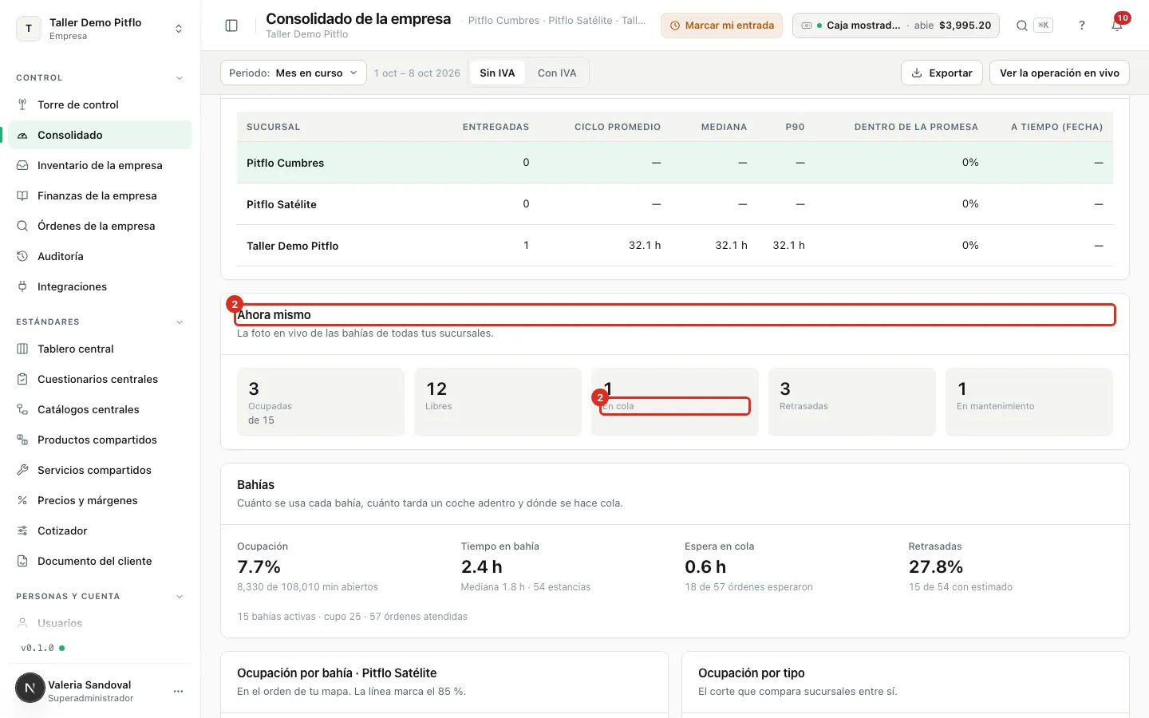
Task: Click the En mantenimiento bays card
Action: 1029,402
